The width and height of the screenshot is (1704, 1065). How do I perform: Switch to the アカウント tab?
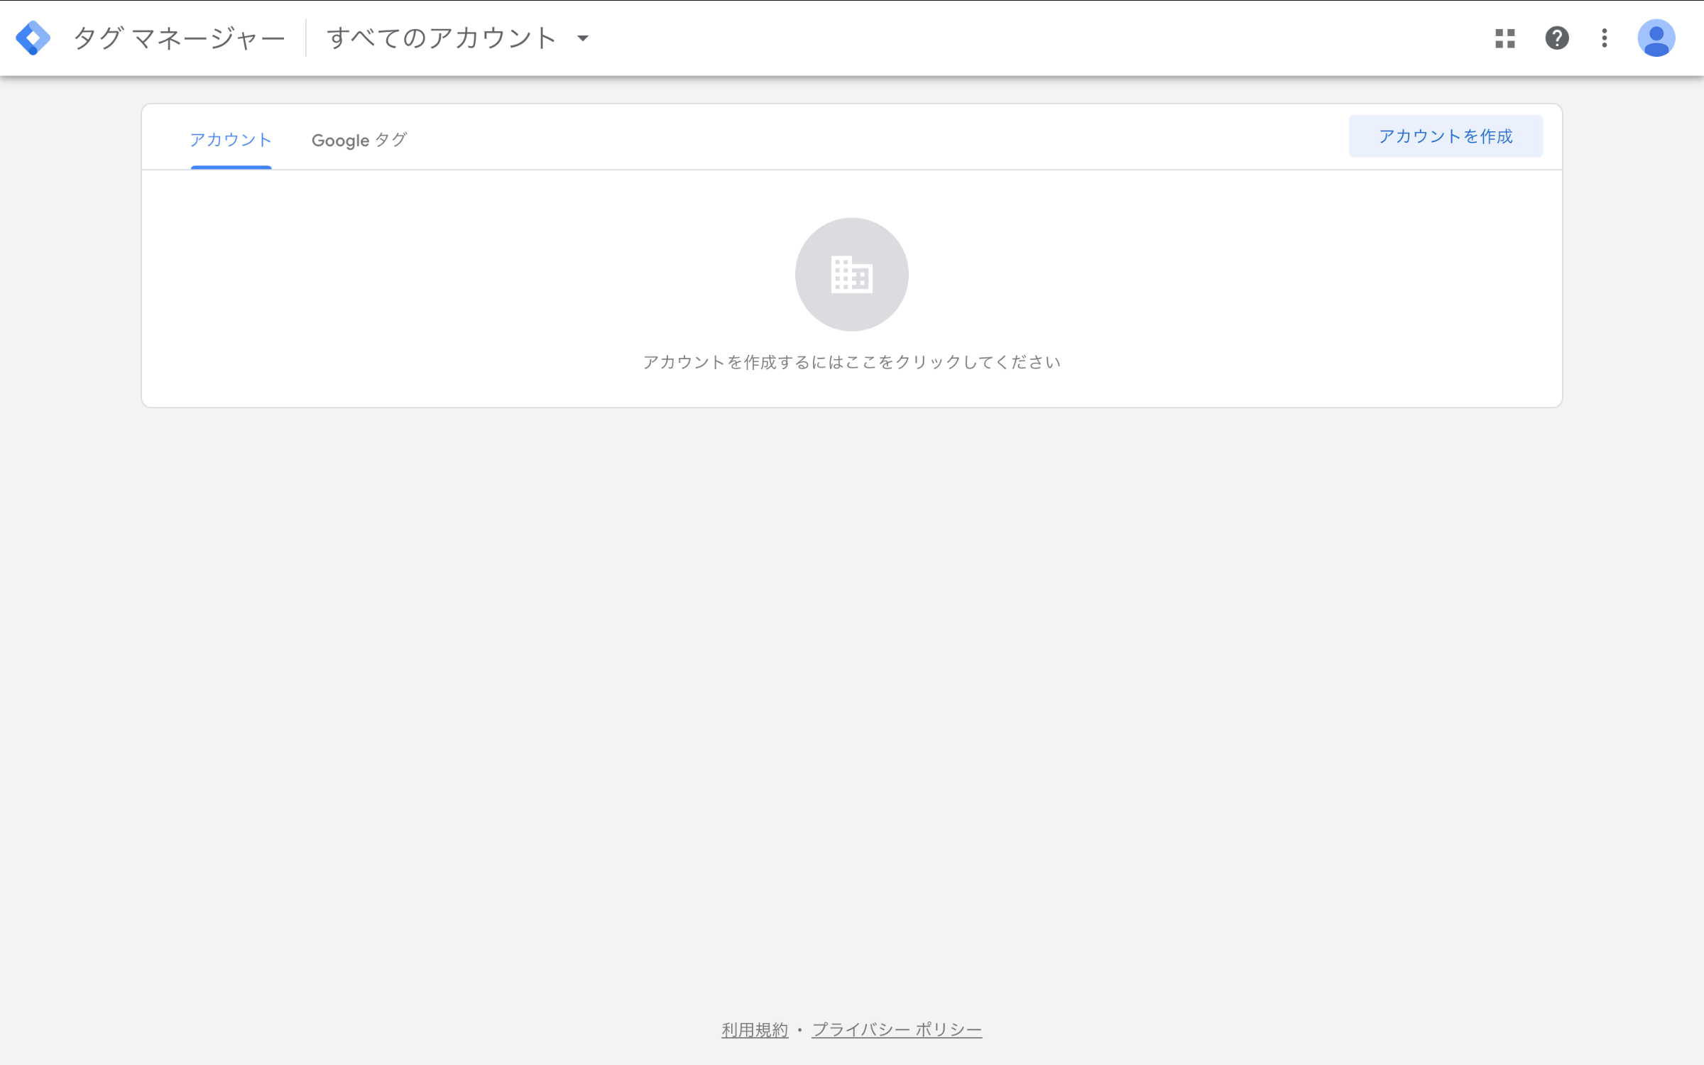pyautogui.click(x=231, y=139)
